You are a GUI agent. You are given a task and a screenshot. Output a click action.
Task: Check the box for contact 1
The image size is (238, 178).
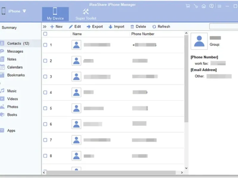(45, 45)
